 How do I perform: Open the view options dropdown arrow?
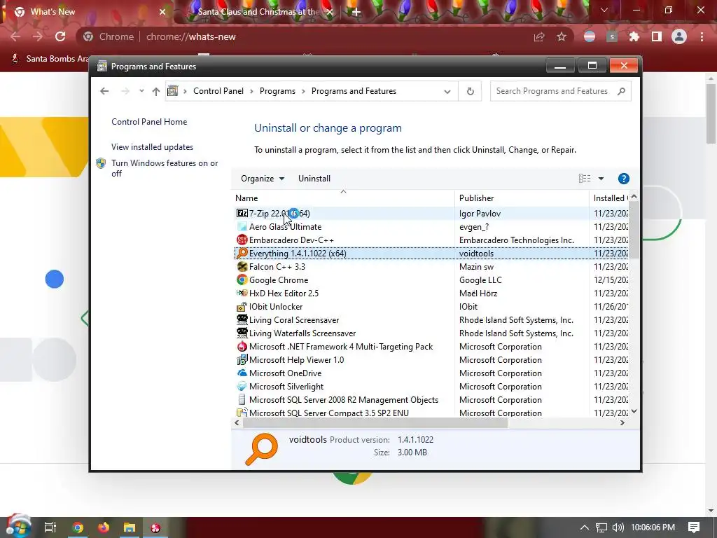coord(601,179)
